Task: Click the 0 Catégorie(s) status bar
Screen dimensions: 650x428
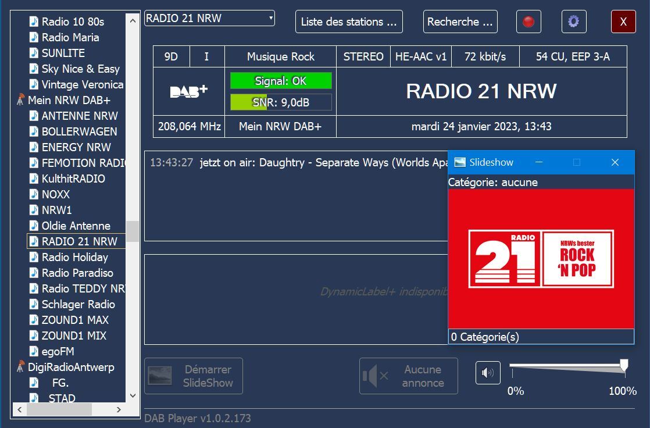Action: coord(541,337)
